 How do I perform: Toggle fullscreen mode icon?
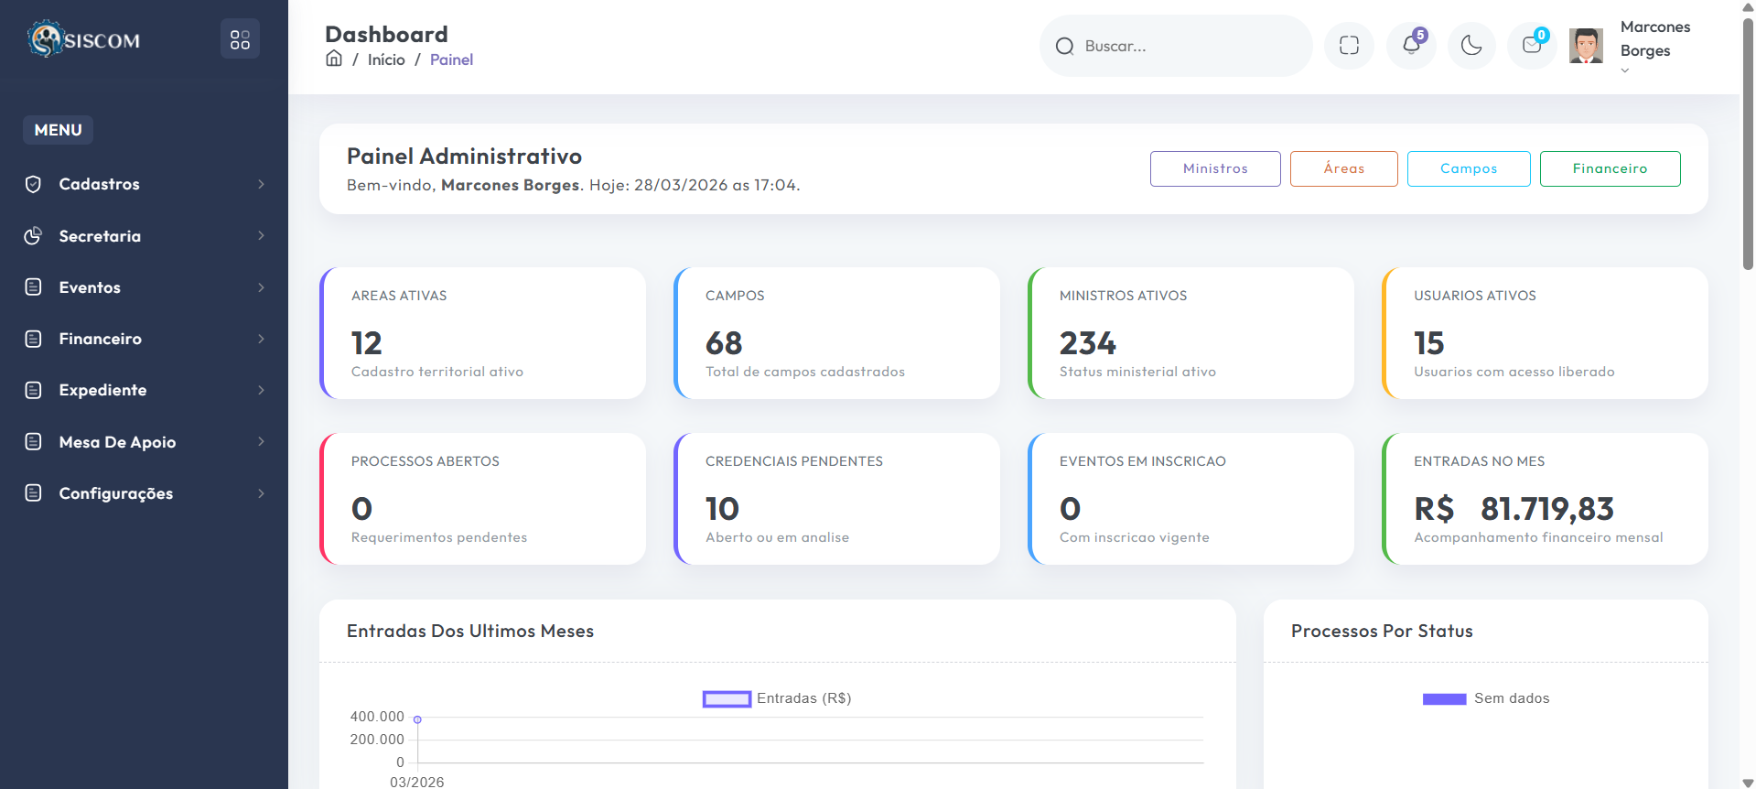point(1349,46)
